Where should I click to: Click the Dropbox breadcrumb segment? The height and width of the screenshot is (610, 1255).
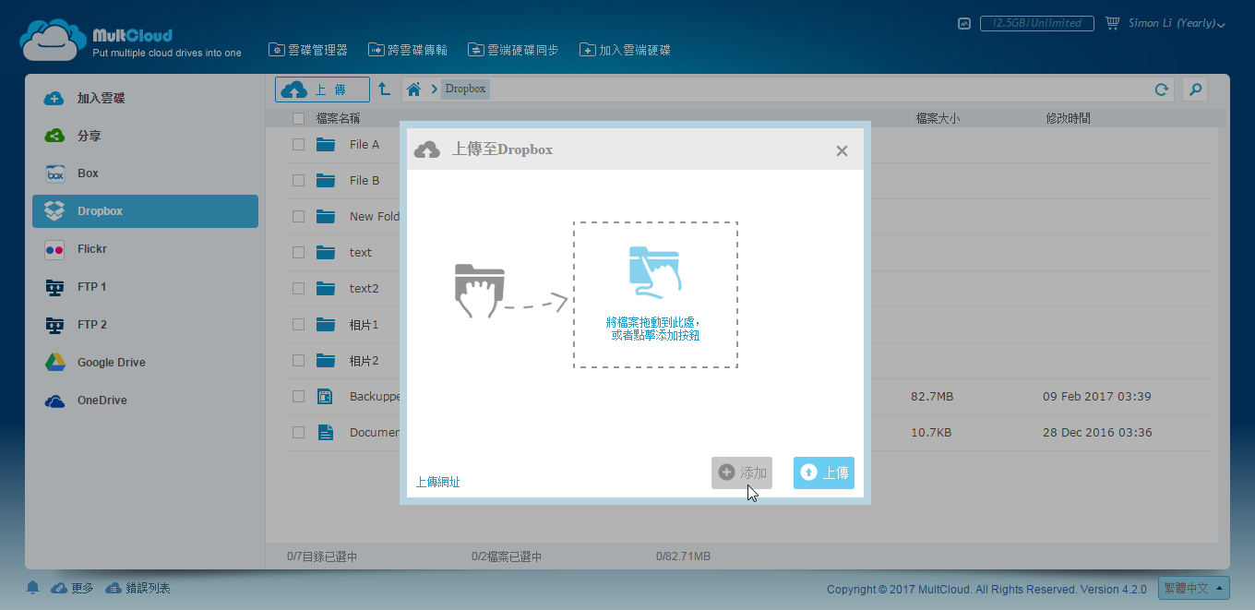click(465, 90)
